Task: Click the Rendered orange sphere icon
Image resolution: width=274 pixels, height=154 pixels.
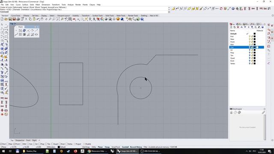Action: point(118,19)
